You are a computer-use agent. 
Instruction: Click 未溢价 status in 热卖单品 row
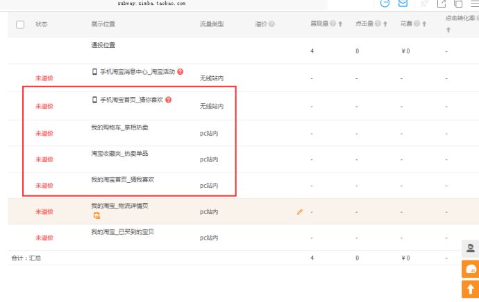coord(44,159)
